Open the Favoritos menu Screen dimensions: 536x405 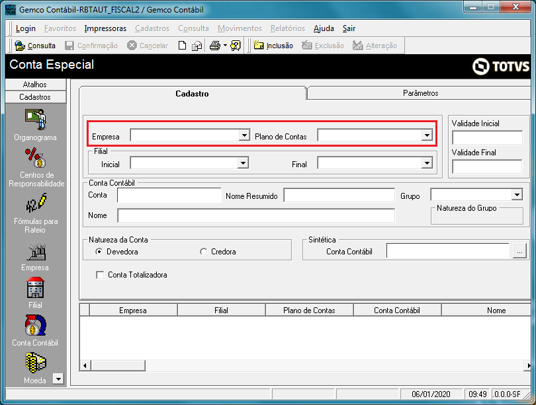tap(60, 28)
